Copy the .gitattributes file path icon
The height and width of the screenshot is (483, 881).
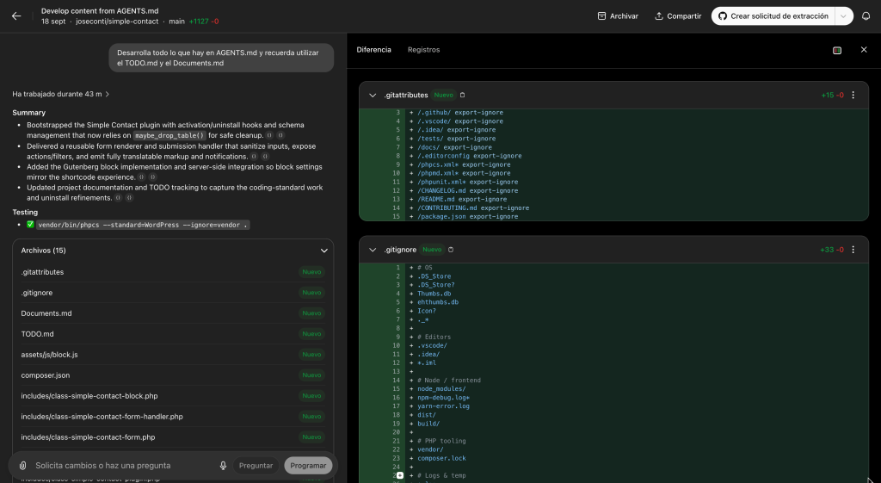462,95
